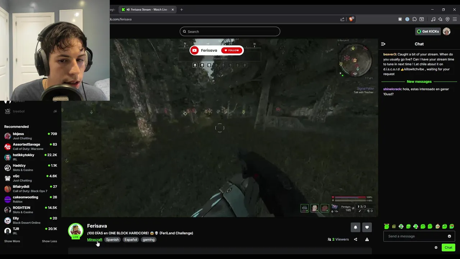
Task: Expand recommended list with Show More
Action: [12, 241]
